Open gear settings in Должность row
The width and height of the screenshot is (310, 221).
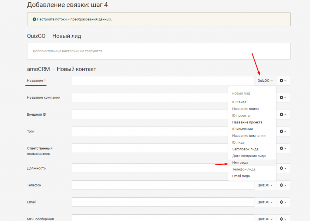pyautogui.click(x=283, y=168)
